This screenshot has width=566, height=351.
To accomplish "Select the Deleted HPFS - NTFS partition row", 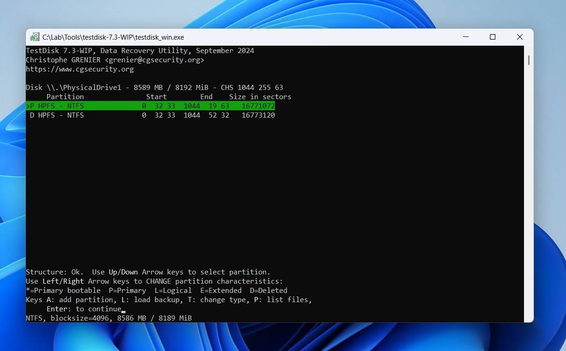I will click(x=150, y=115).
